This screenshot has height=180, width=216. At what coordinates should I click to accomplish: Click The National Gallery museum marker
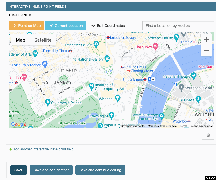tap(107, 59)
